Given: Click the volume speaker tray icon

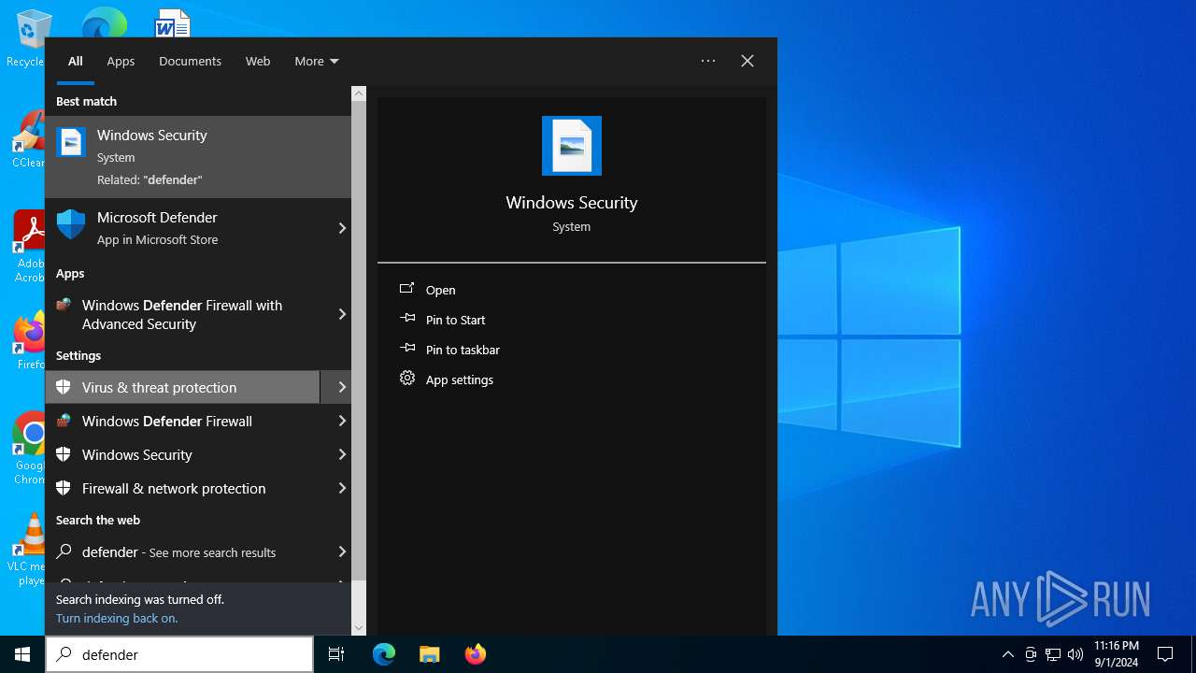Looking at the screenshot, I should click(1075, 654).
